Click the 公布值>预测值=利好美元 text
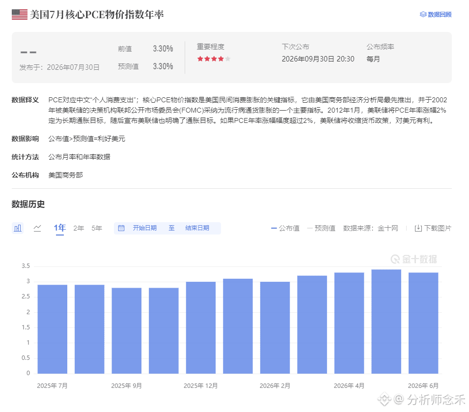469x412 pixels. click(87, 139)
